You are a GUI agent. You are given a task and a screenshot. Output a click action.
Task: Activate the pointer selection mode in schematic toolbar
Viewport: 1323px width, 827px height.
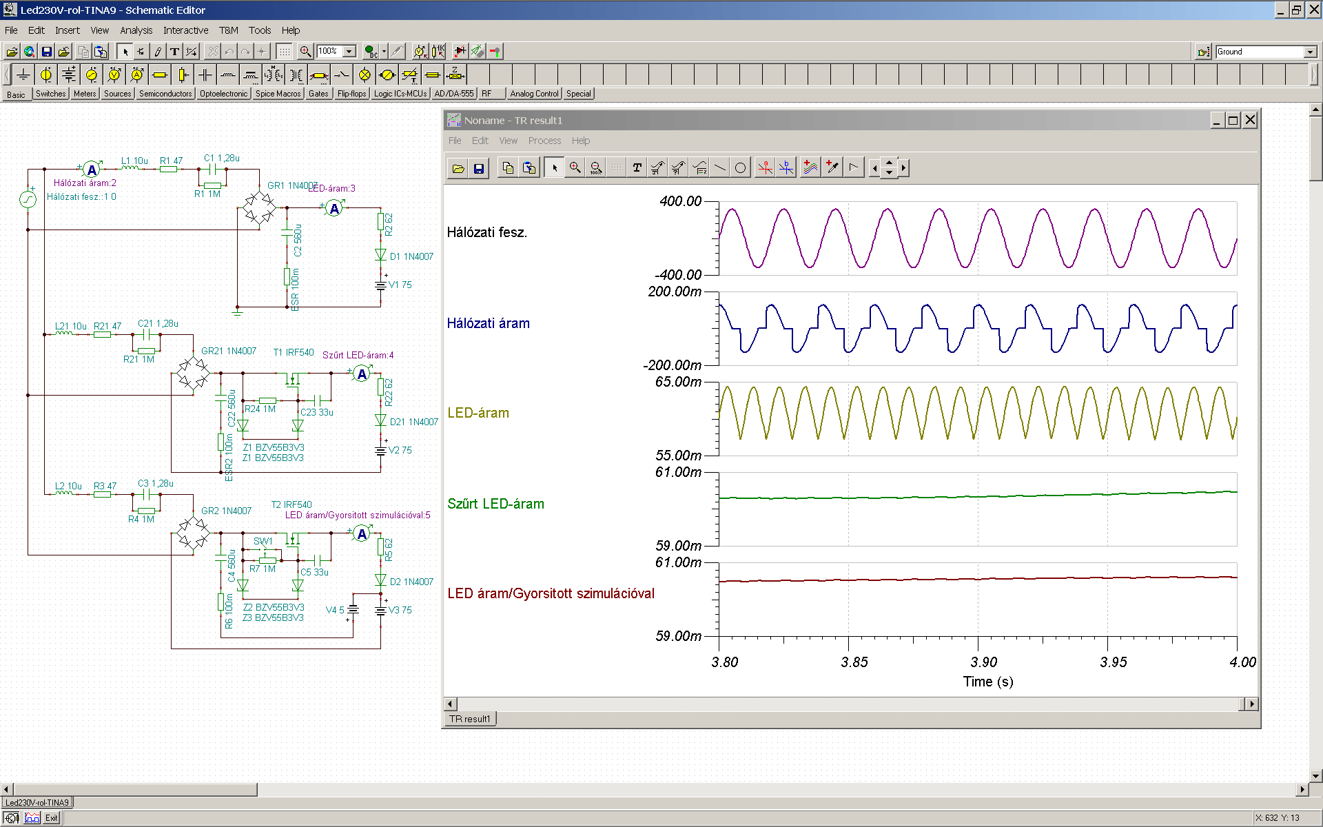(125, 52)
